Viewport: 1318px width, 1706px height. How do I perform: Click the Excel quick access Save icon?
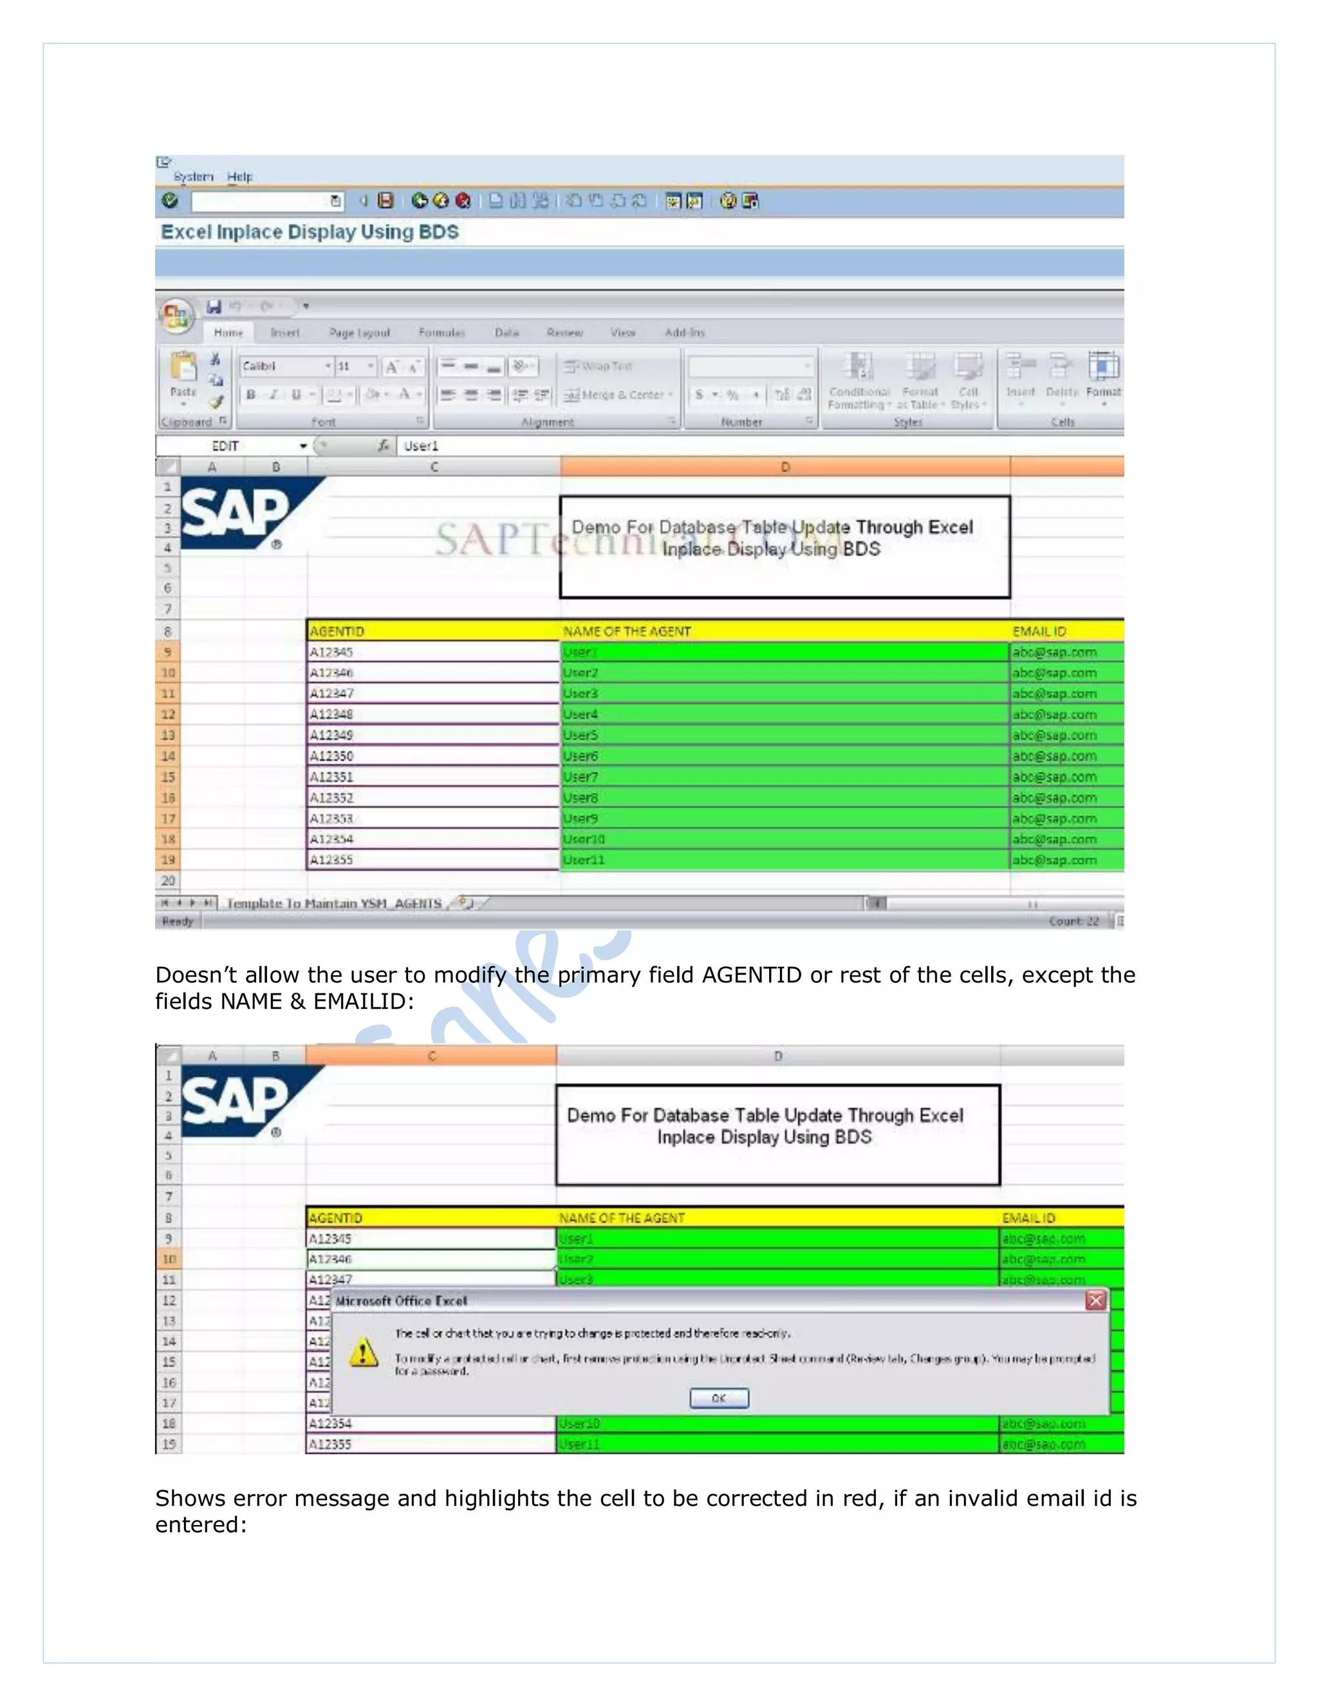point(213,306)
